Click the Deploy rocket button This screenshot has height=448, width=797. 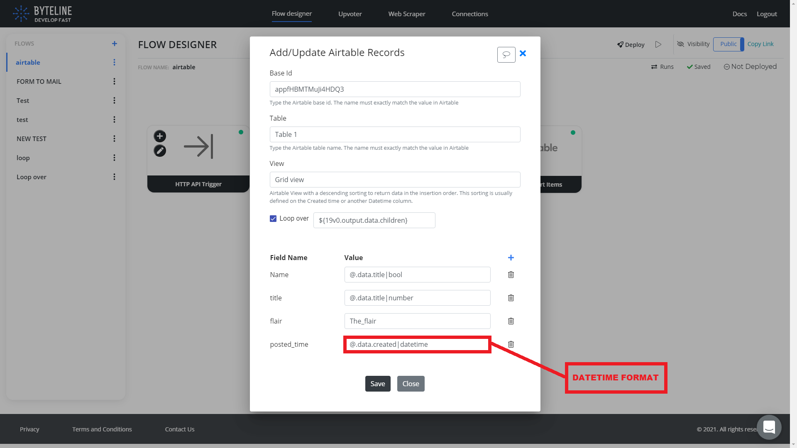(631, 44)
